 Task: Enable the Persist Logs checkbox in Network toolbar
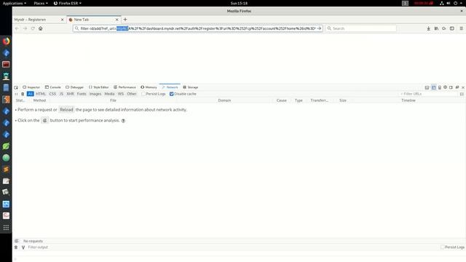[143, 94]
